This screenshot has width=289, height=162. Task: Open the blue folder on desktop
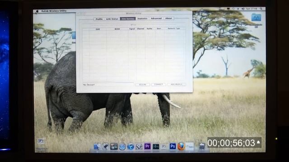[x=256, y=18]
